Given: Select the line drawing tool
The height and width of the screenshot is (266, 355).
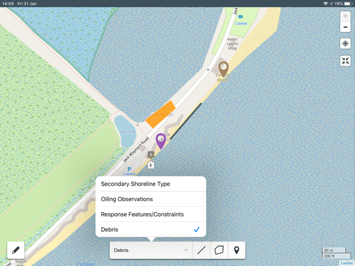Looking at the screenshot, I should click(201, 250).
